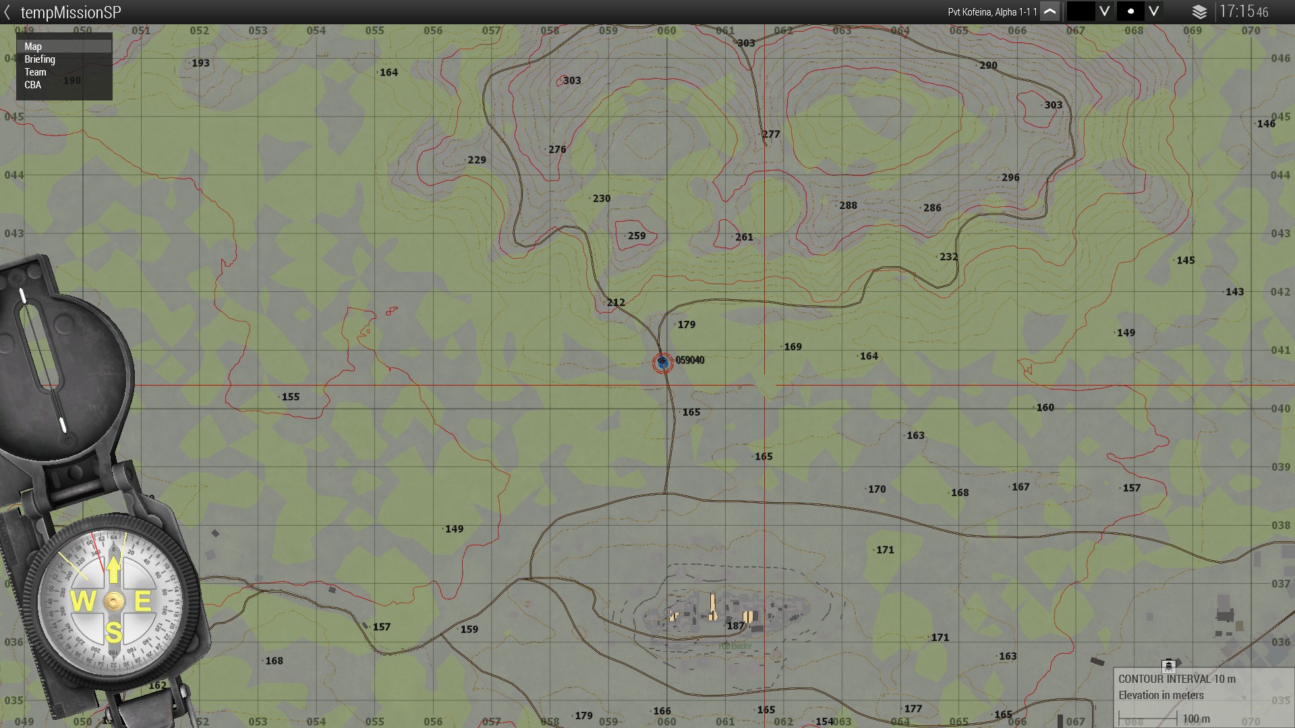The image size is (1295, 728).
Task: Click the back arrow beside tempMissionSP
Action: coord(7,12)
